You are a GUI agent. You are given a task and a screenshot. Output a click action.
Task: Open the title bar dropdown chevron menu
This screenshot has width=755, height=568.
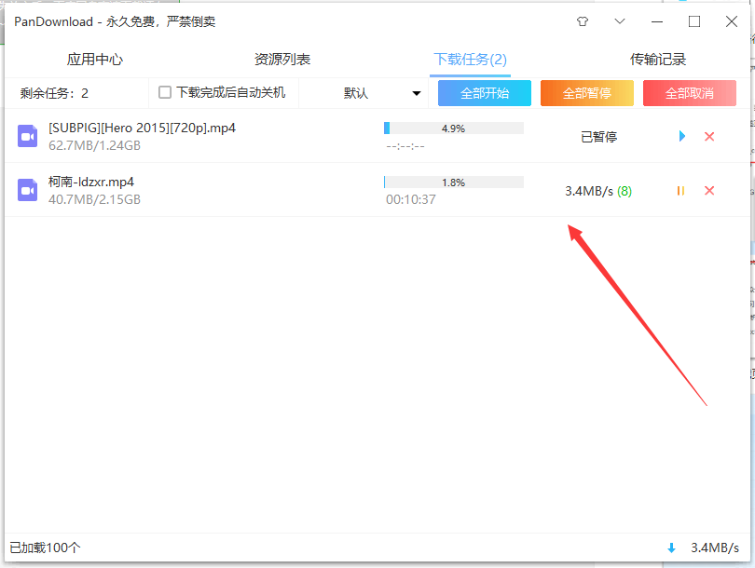pos(620,21)
